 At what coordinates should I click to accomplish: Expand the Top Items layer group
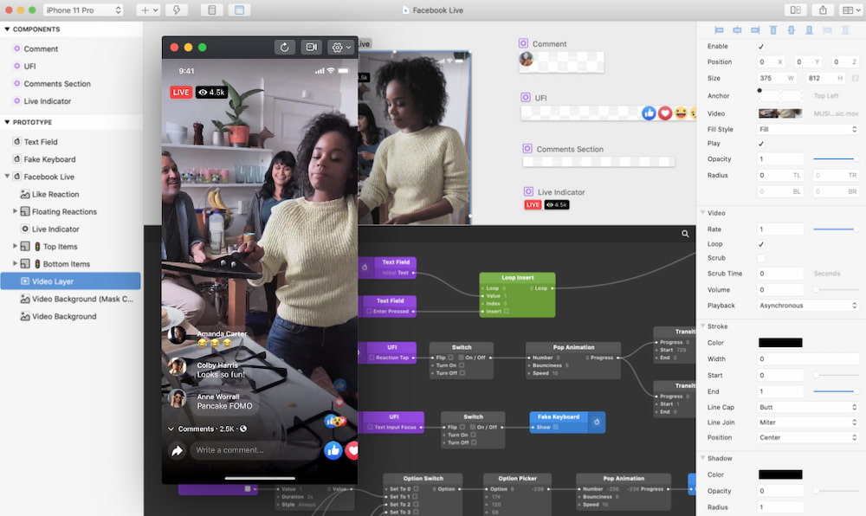pyautogui.click(x=16, y=246)
